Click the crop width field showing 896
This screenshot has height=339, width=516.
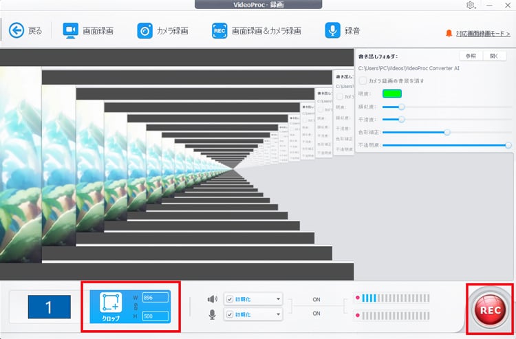click(154, 297)
